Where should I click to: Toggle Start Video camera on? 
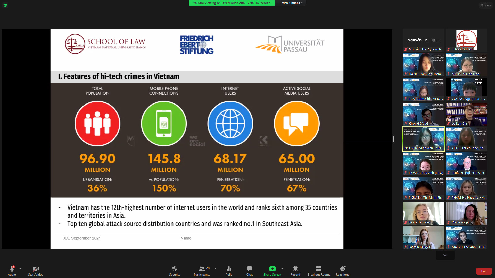point(36,271)
